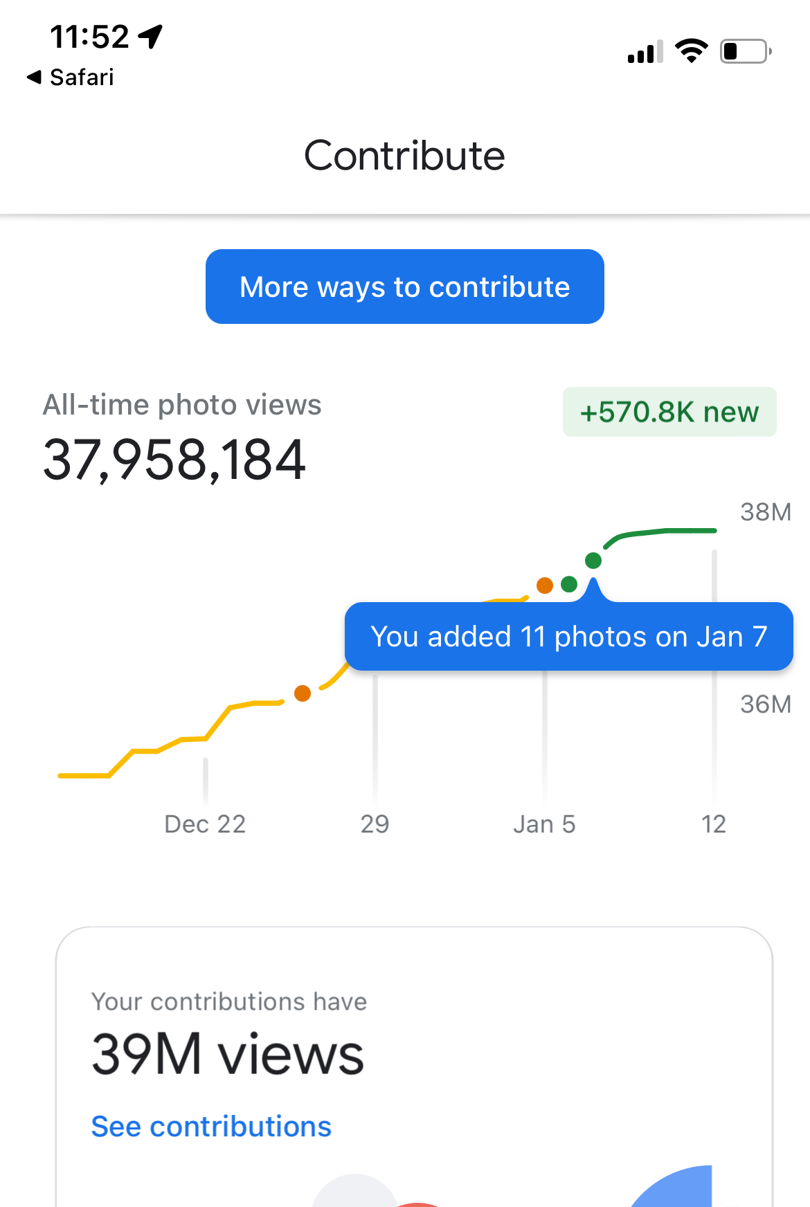Tap the cellular signal bars icon

pos(645,52)
